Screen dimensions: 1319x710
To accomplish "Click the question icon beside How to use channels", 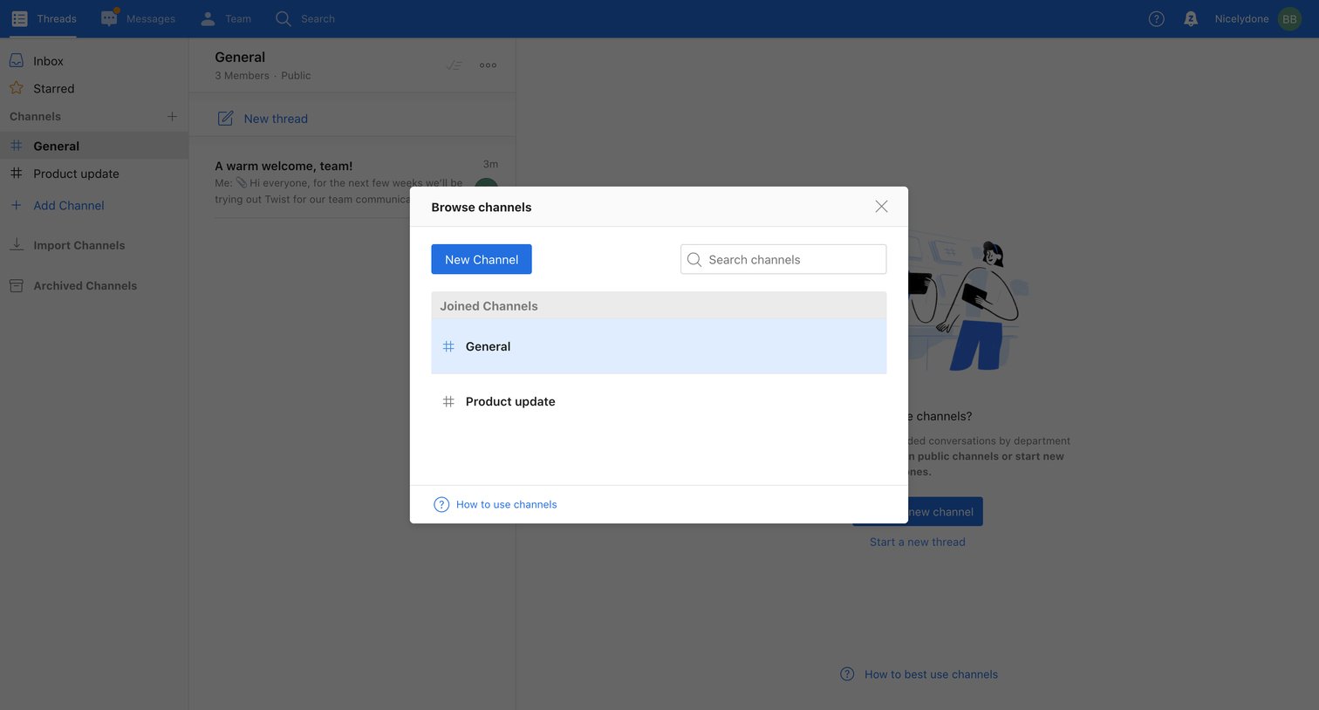I will pyautogui.click(x=441, y=504).
